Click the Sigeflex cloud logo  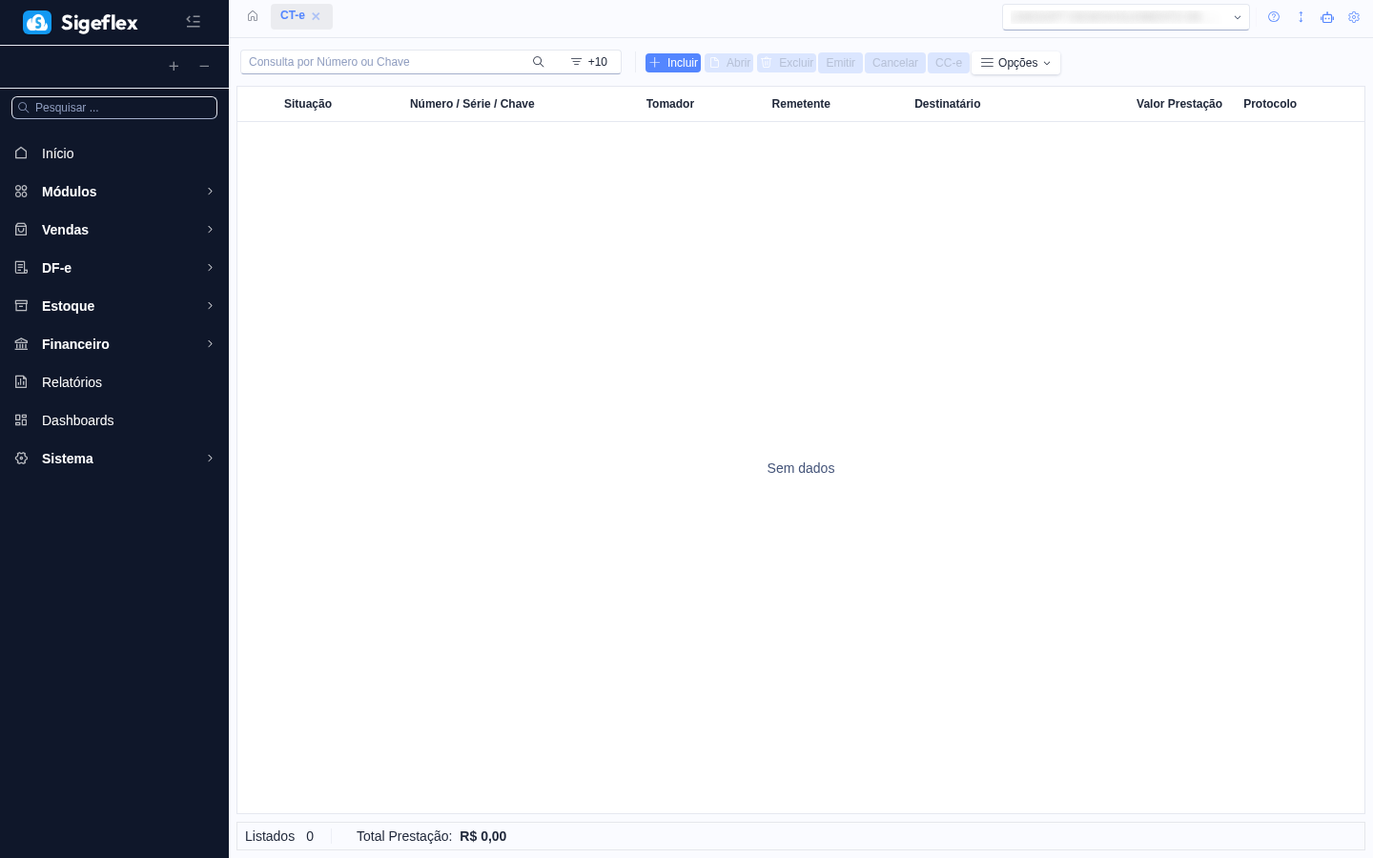[x=37, y=23]
